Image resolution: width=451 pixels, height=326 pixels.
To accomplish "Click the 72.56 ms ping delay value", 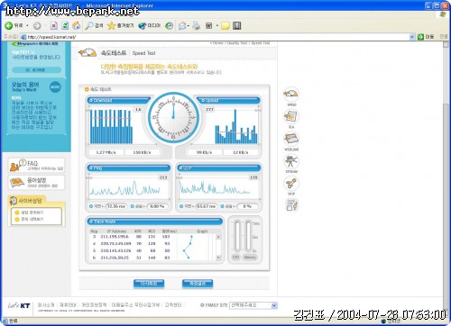I will click(x=116, y=206).
